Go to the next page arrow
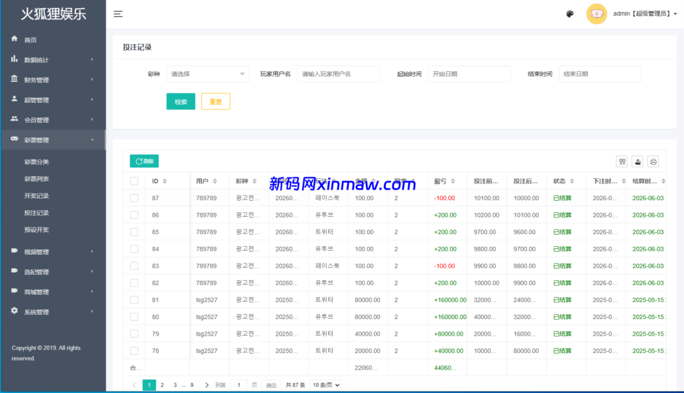This screenshot has width=684, height=393. coord(207,385)
